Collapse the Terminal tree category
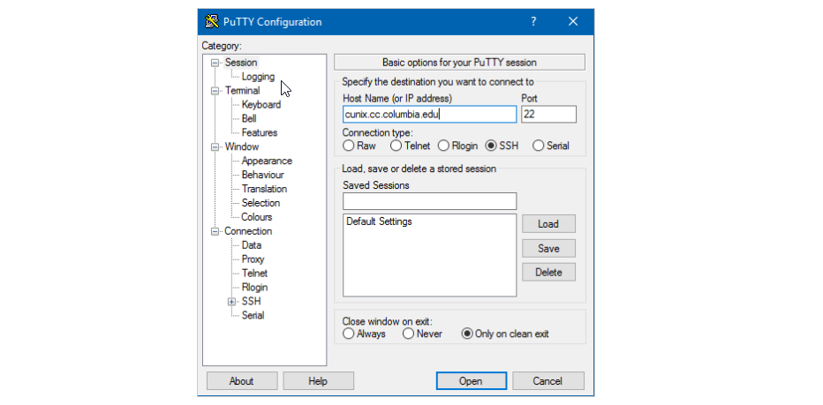The image size is (823, 405). click(x=214, y=91)
